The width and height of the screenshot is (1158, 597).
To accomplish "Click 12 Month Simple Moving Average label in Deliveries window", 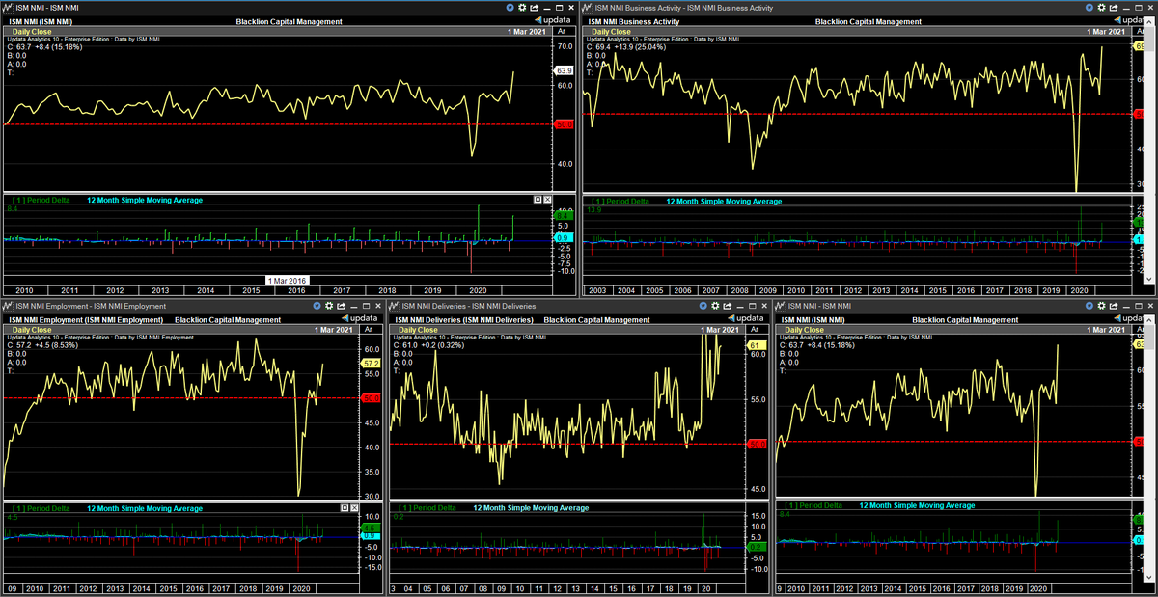I will tap(531, 507).
